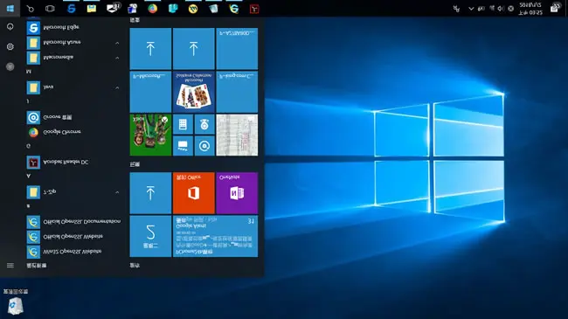Launch Google Chrome from the app list
Viewport: 568px width, 319px height.
(x=61, y=132)
